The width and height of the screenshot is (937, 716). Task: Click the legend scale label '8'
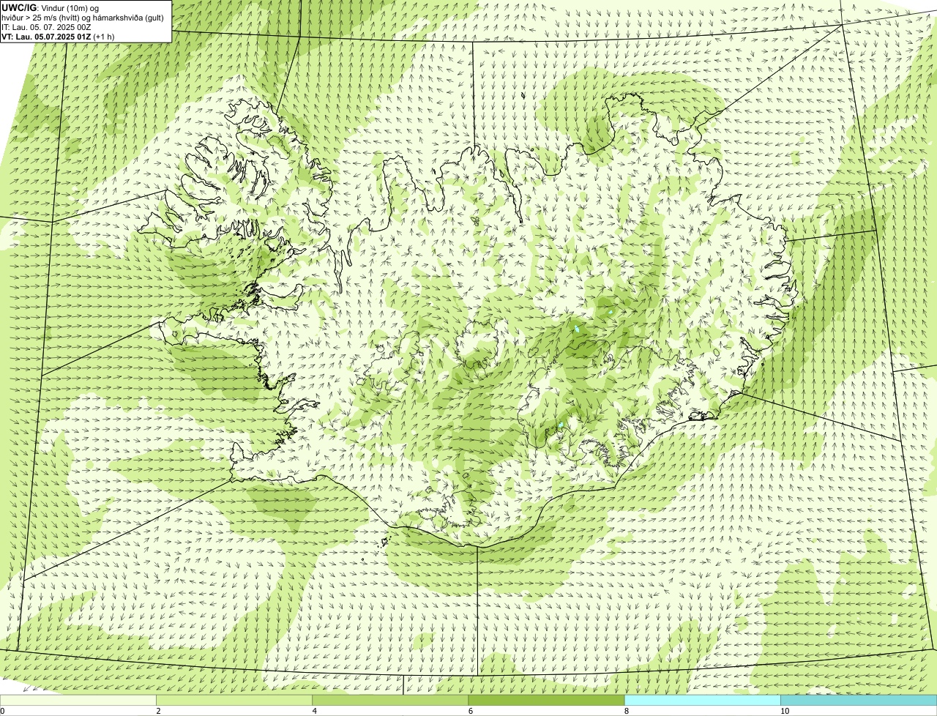point(626,711)
